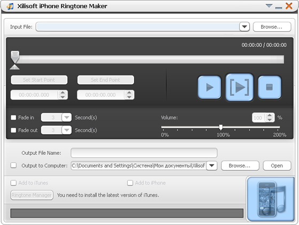Click the Open output folder button
299x225 pixels.
coord(277,166)
